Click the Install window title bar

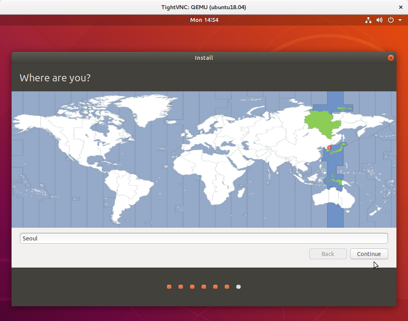[204, 58]
